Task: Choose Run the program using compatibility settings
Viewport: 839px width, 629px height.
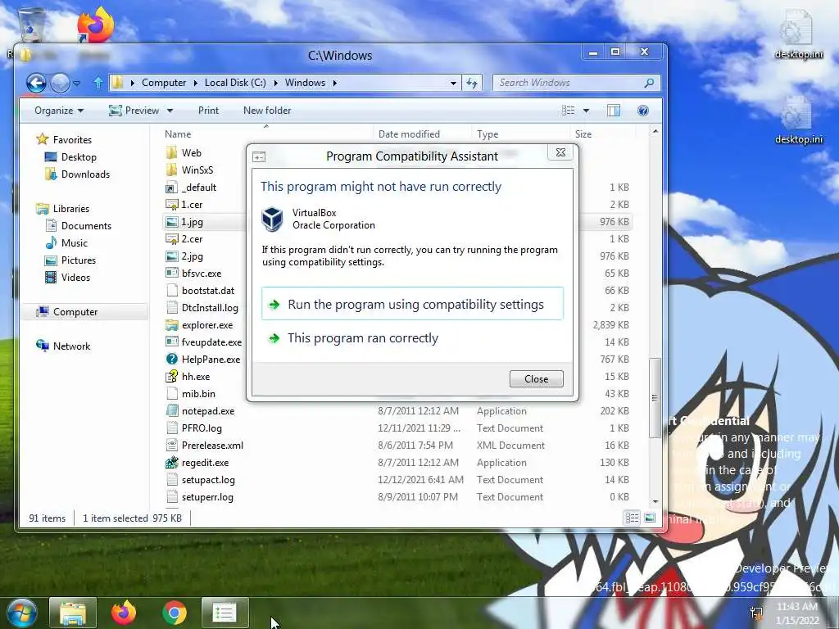Action: [x=412, y=304]
